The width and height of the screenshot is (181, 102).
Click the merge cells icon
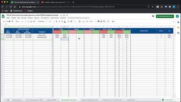click(74, 22)
